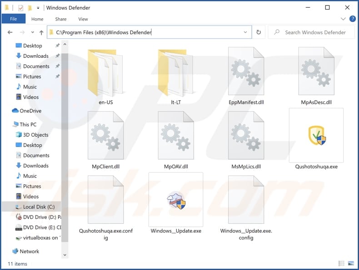This screenshot has width=359, height=270.
Task: Open Pictures under This PC
Action: click(32, 186)
